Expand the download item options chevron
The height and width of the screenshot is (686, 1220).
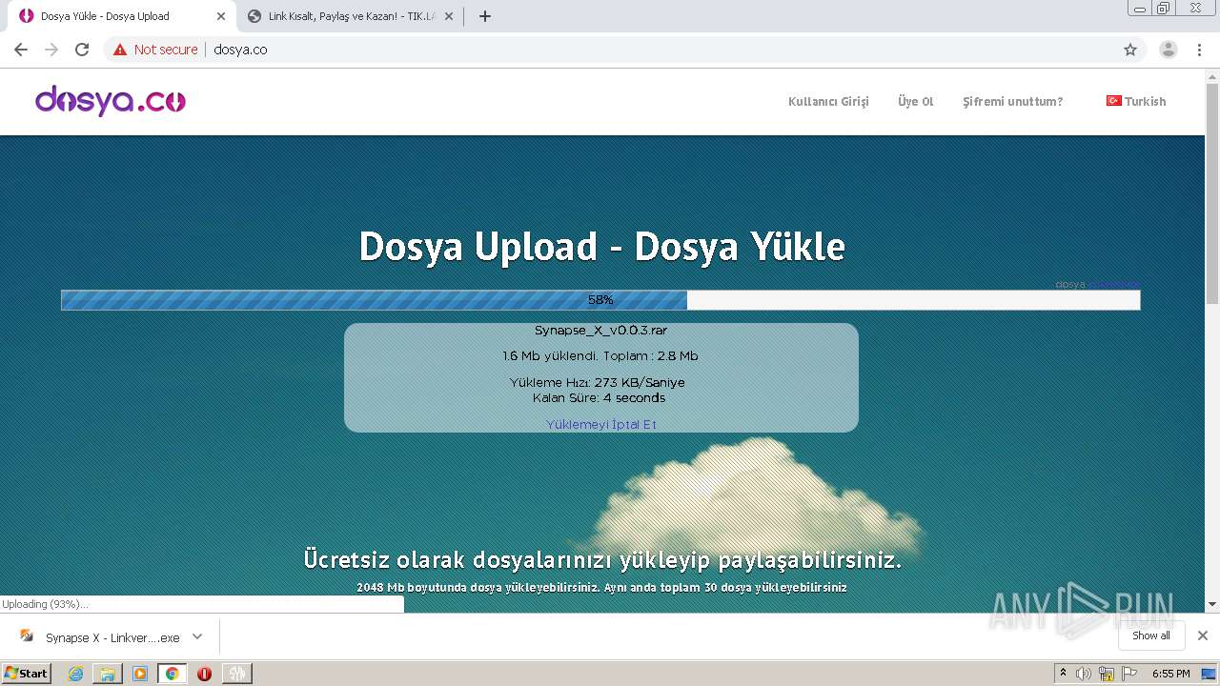[x=197, y=636]
